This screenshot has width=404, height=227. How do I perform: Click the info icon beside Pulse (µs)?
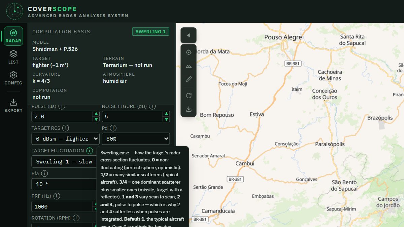[x=62, y=106]
